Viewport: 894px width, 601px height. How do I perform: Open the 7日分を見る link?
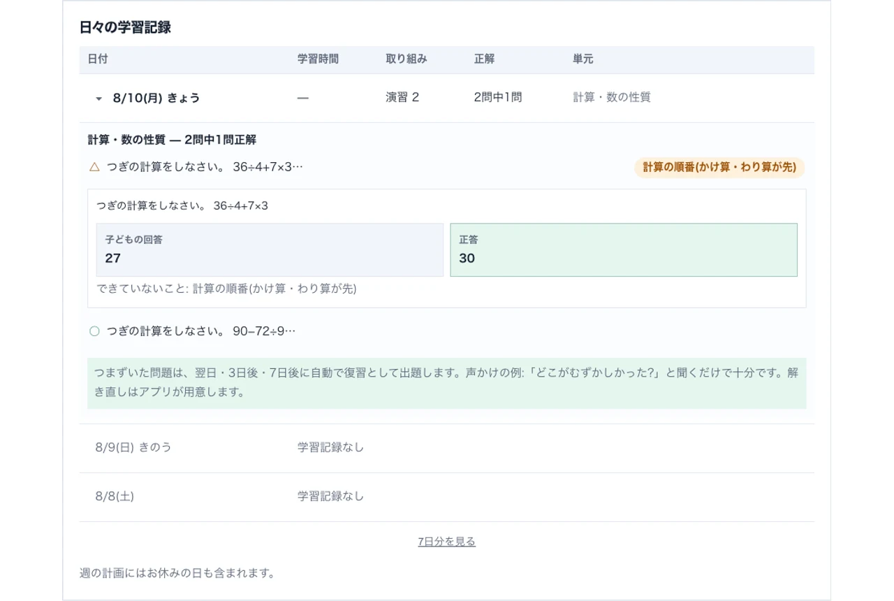(x=447, y=542)
